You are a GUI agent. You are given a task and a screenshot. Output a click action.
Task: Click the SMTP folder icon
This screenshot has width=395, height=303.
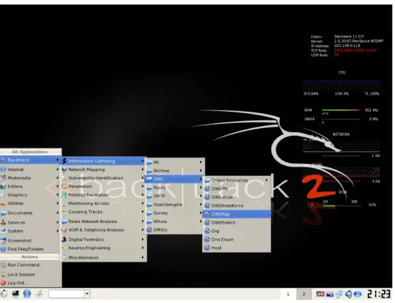(x=149, y=196)
